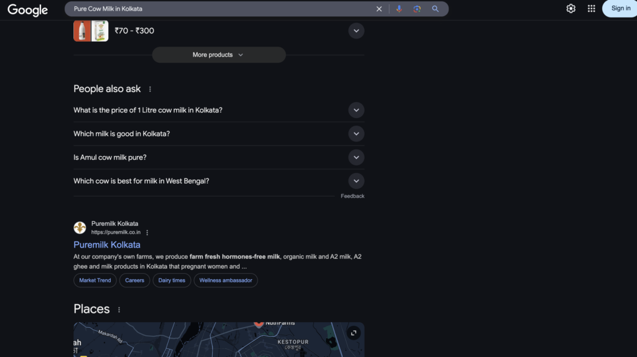Click Sign in button
The image size is (637, 357).
(x=620, y=9)
